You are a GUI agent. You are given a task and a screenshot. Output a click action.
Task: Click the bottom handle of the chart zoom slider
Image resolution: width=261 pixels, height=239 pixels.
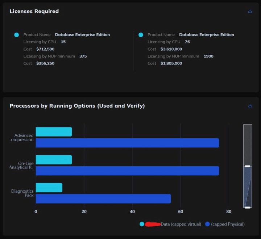pos(247,207)
